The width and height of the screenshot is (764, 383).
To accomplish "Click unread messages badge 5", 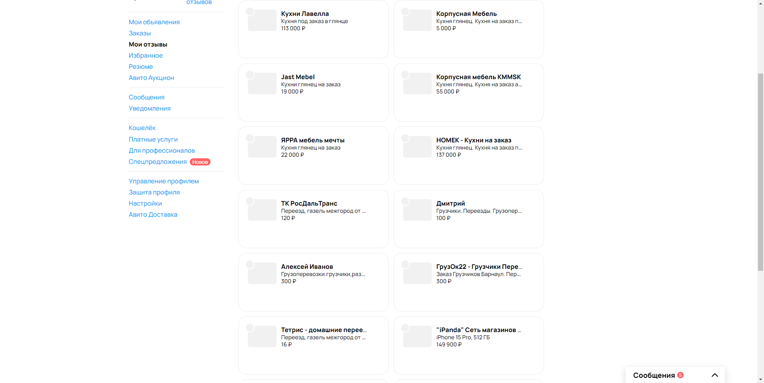I will (x=680, y=375).
